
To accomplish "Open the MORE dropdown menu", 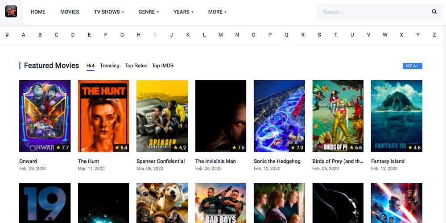I will [217, 12].
